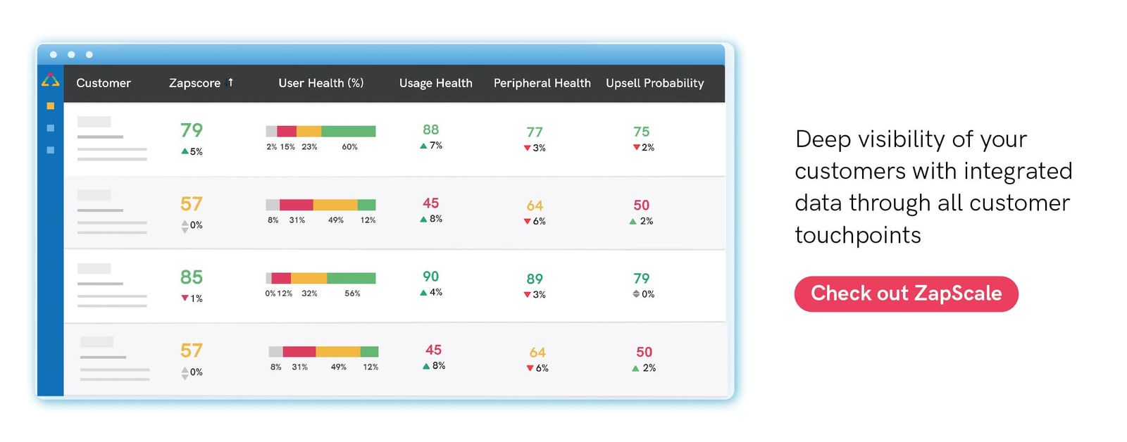The height and width of the screenshot is (442, 1127).
Task: Click the red downward arrow next to Peripheral Health 77
Action: pyautogui.click(x=526, y=149)
